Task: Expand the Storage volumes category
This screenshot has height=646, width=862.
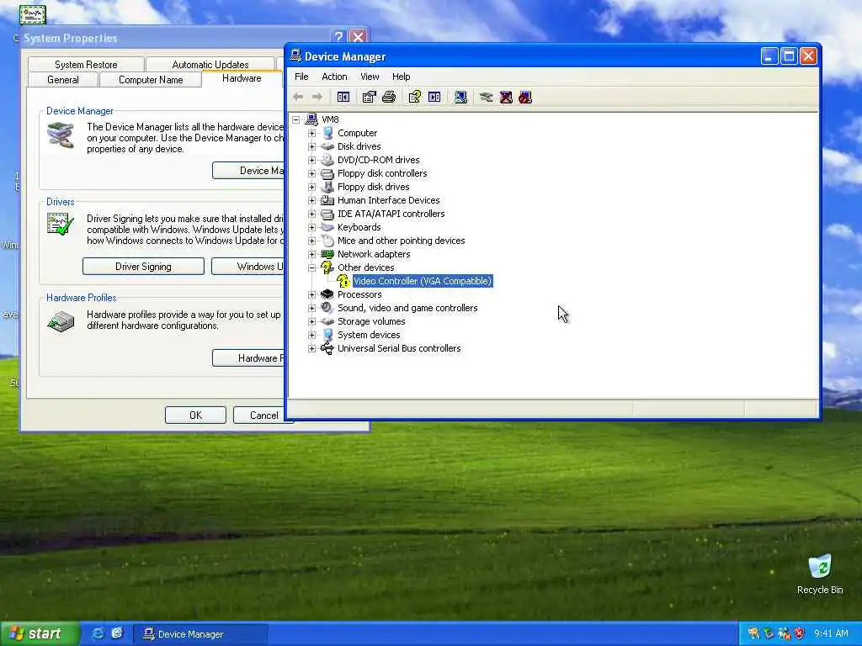Action: 311,321
